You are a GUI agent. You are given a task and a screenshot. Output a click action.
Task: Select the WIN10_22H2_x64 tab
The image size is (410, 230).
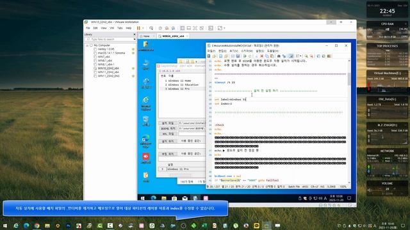point(173,36)
